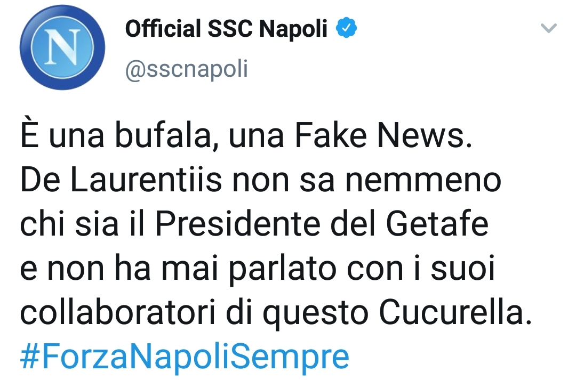Expand the tweet options chevron menu
Viewport: 576px width, 380px height.
coord(548,28)
